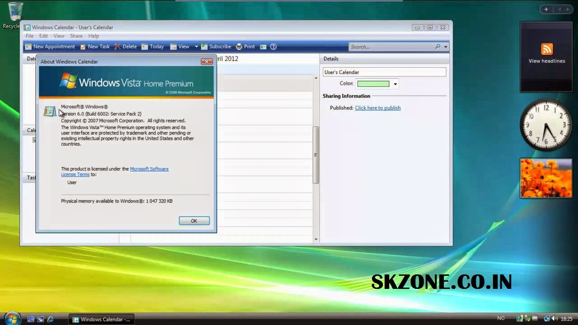The width and height of the screenshot is (578, 325).
Task: Click the calendar scrollbar up arrow
Action: pos(316,78)
